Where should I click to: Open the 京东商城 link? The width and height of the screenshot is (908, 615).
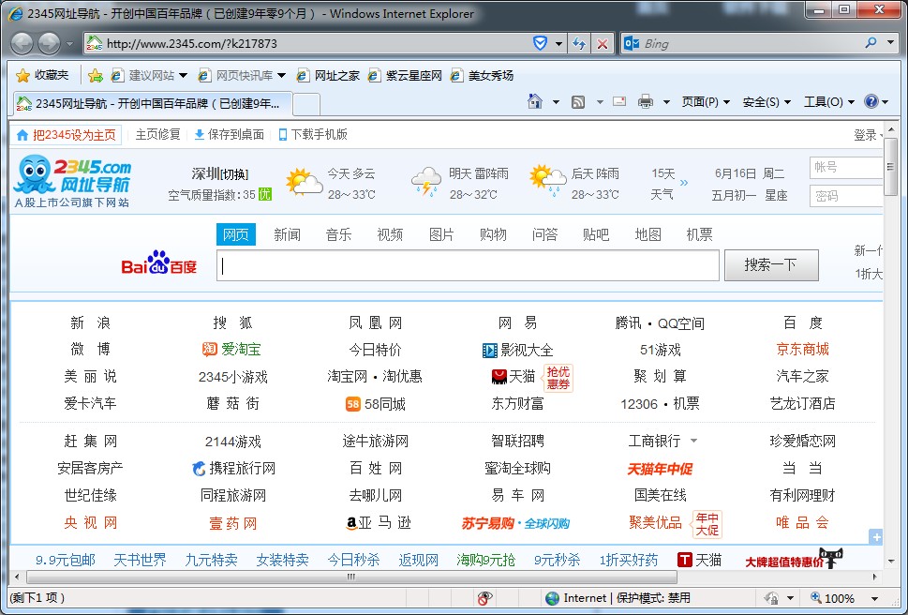(803, 349)
